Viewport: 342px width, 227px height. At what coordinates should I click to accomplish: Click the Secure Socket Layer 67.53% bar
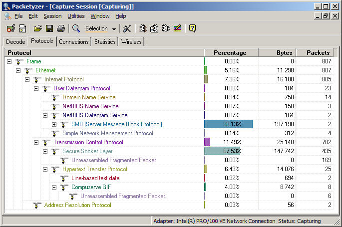click(222, 151)
